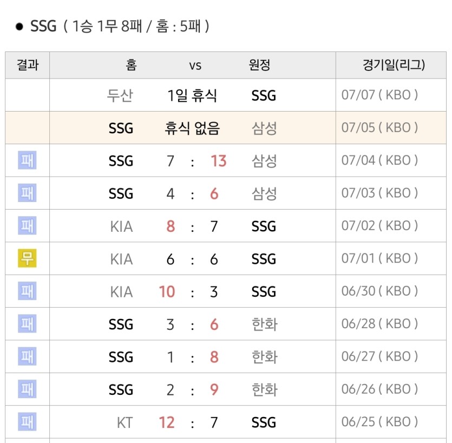Click home team KT in 06/25 row
This screenshot has height=443, width=452.
click(125, 423)
